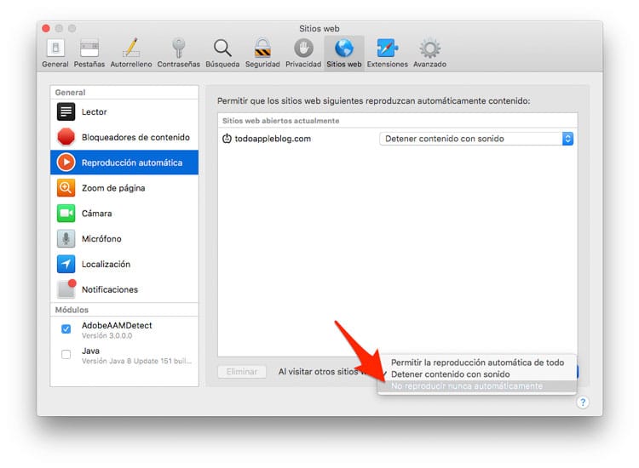Open the General preferences pane icon

pos(55,49)
